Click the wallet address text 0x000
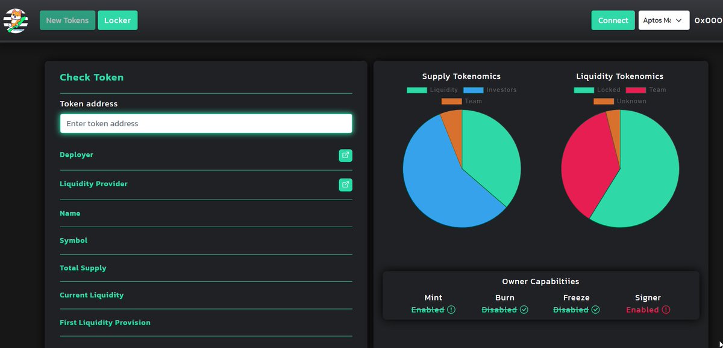 709,20
